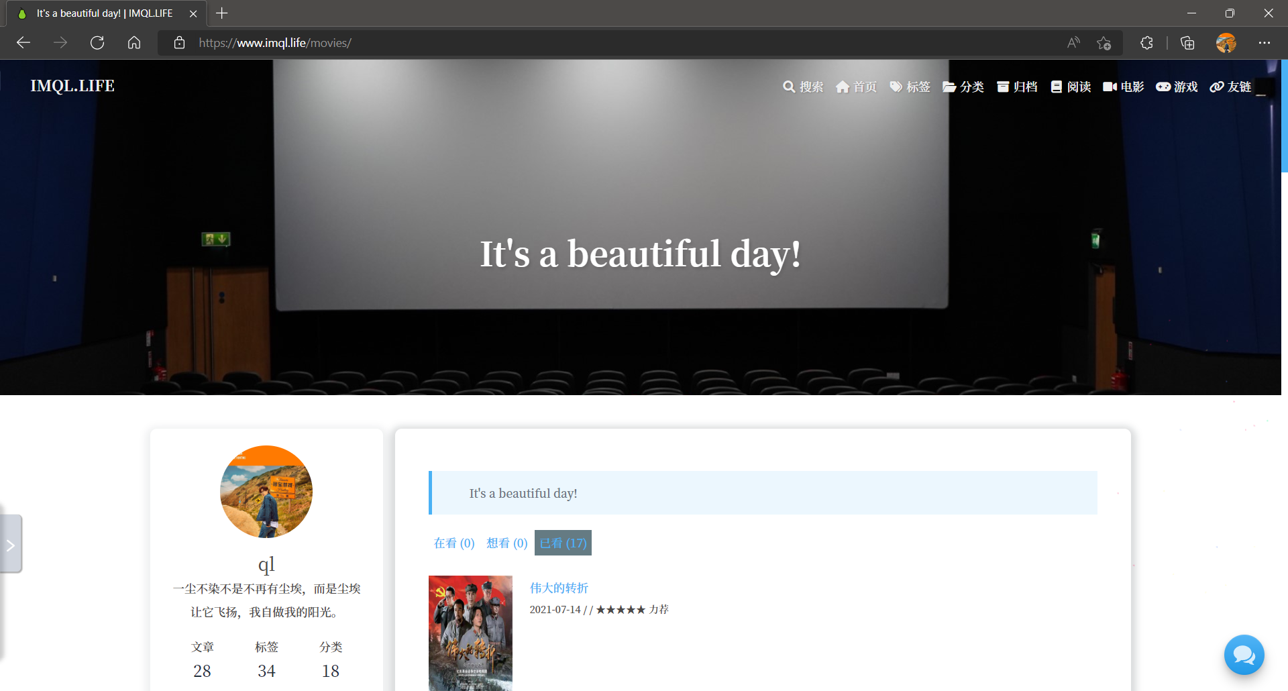Open the browser Extensions puzzle icon

[x=1146, y=43]
